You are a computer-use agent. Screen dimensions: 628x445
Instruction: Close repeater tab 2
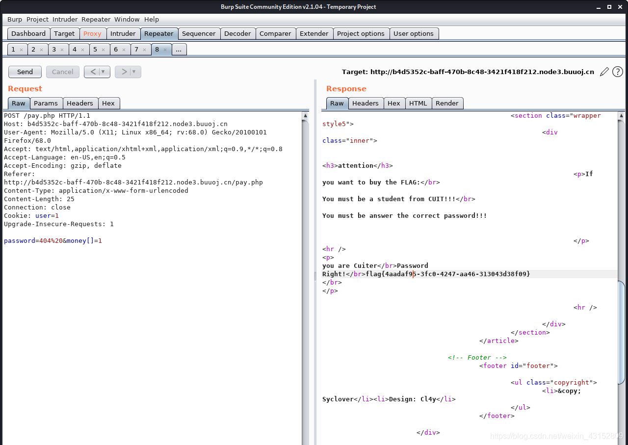coord(42,50)
